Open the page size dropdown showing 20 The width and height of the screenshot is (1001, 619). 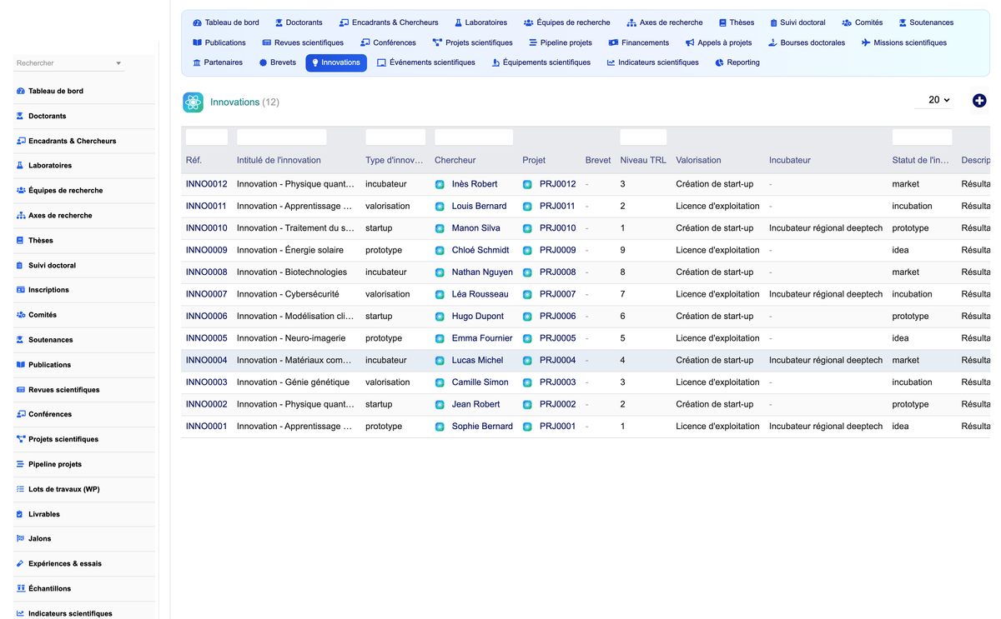pyautogui.click(x=933, y=100)
